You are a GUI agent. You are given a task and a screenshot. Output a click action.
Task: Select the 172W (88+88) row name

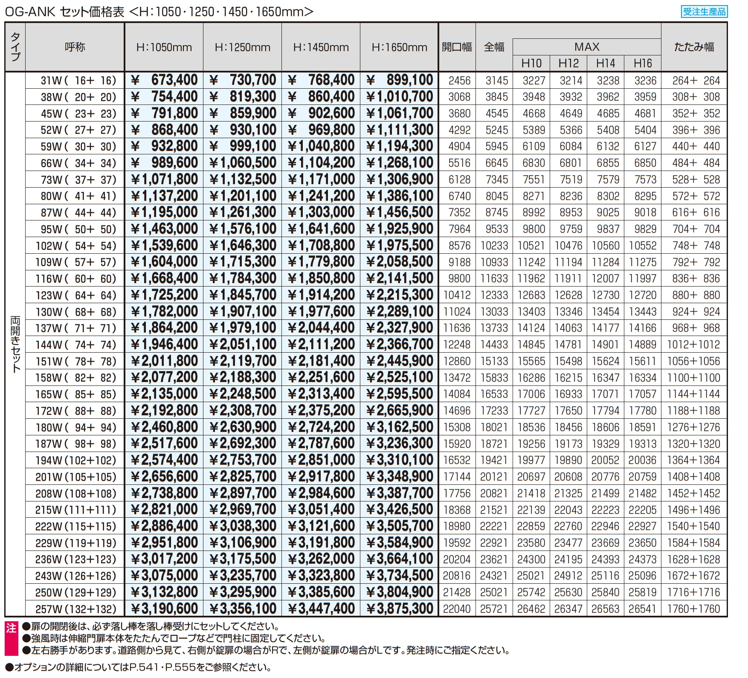pos(76,411)
